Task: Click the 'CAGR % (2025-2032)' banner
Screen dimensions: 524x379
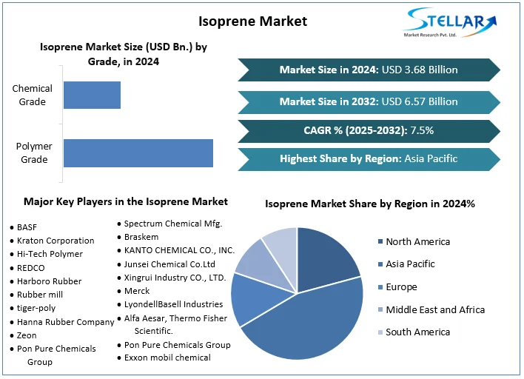Action: pos(369,131)
